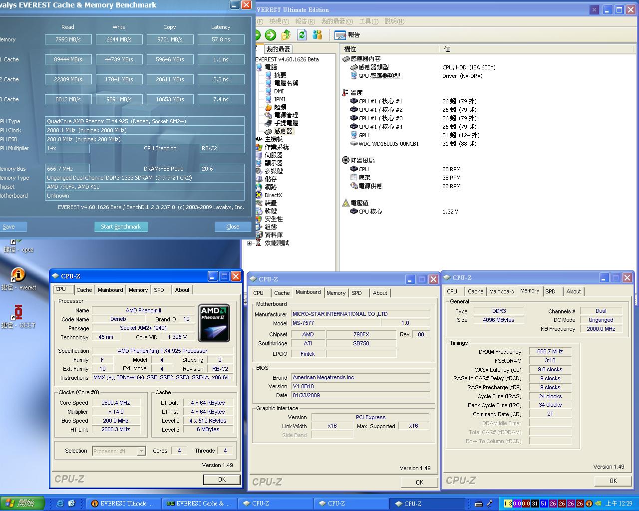Screen dimensions: 639x511
Task: Click the refresh icon in EVEREST toolbar
Action: pos(302,35)
